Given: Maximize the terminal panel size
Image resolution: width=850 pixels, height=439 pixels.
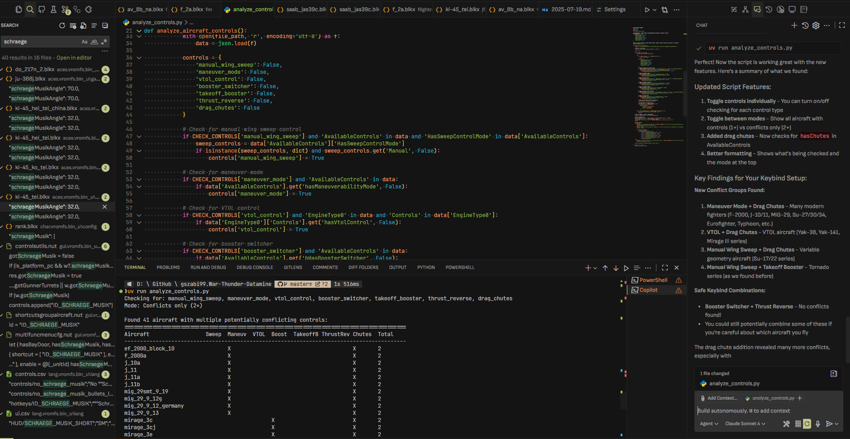Looking at the screenshot, I should (x=665, y=268).
